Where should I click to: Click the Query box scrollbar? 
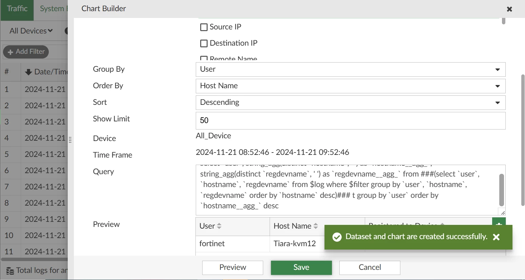[x=502, y=190]
